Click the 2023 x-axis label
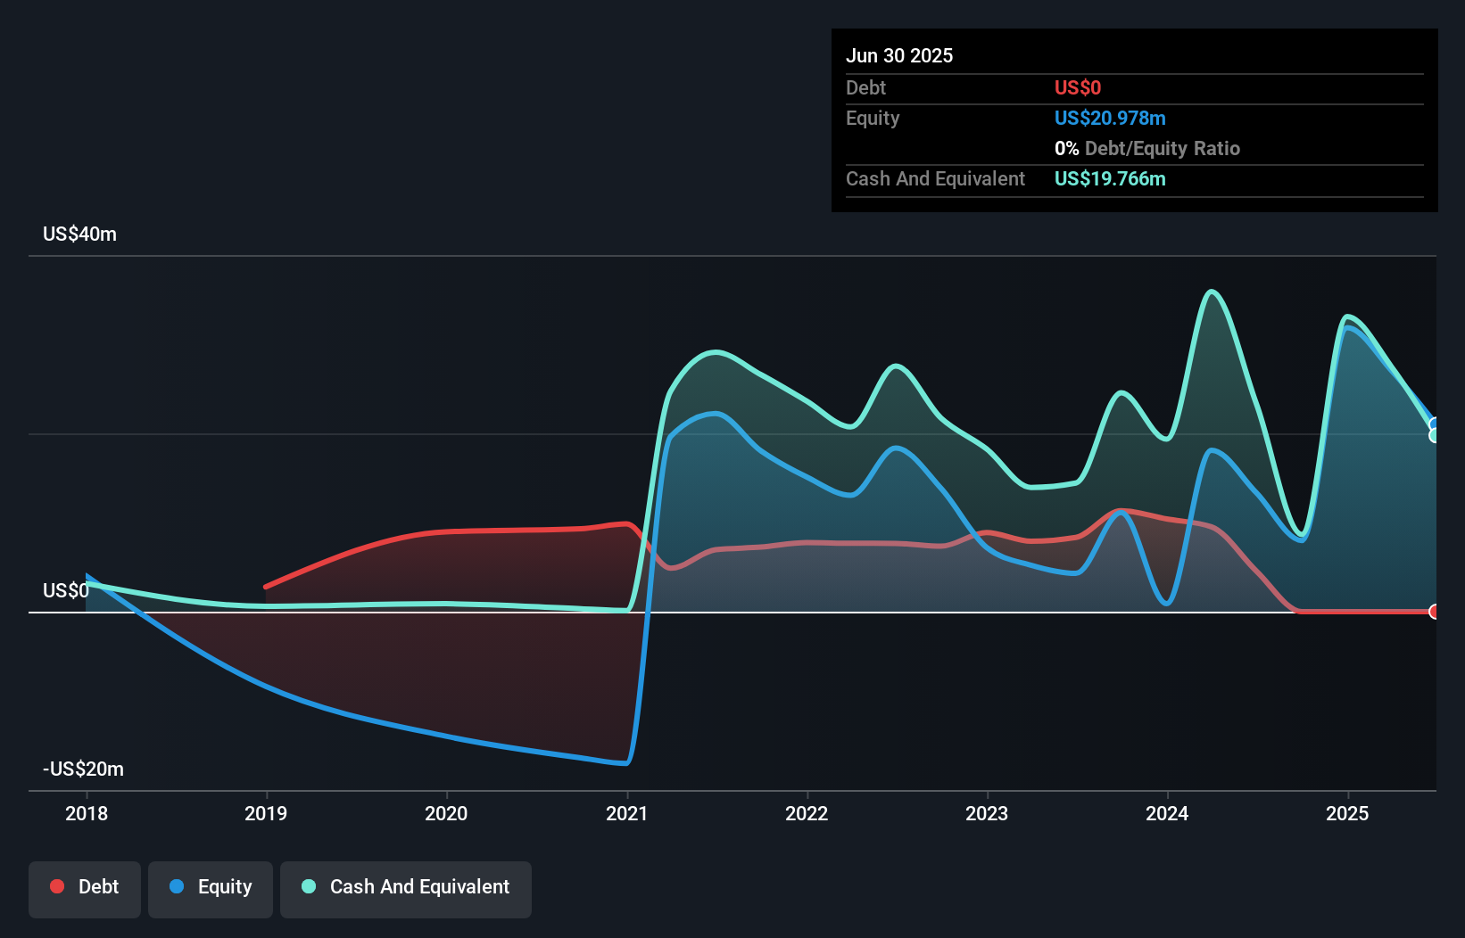This screenshot has height=938, width=1465. (987, 813)
